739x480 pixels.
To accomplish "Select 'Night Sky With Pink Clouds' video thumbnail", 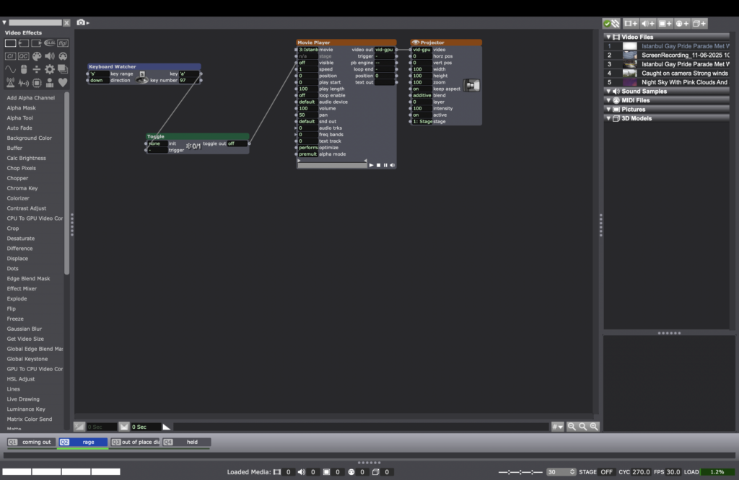I will coord(629,82).
